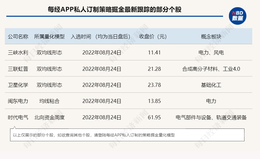Select closing price 61.95
This screenshot has width=260, height=159.
point(154,118)
